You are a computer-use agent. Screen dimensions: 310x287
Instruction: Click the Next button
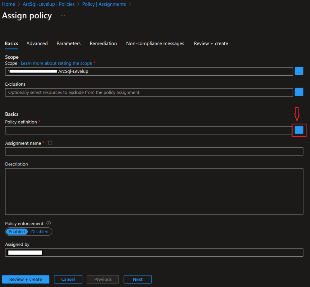pos(137,279)
